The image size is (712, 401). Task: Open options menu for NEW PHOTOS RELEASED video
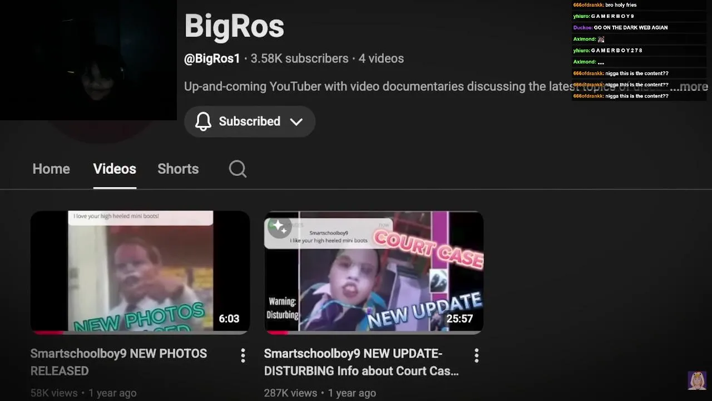coord(243,356)
